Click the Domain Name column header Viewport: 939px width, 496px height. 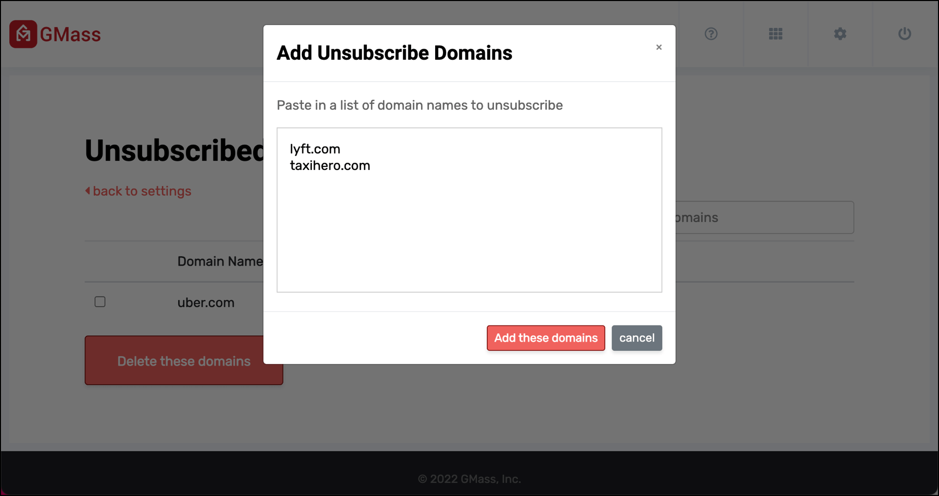point(220,261)
